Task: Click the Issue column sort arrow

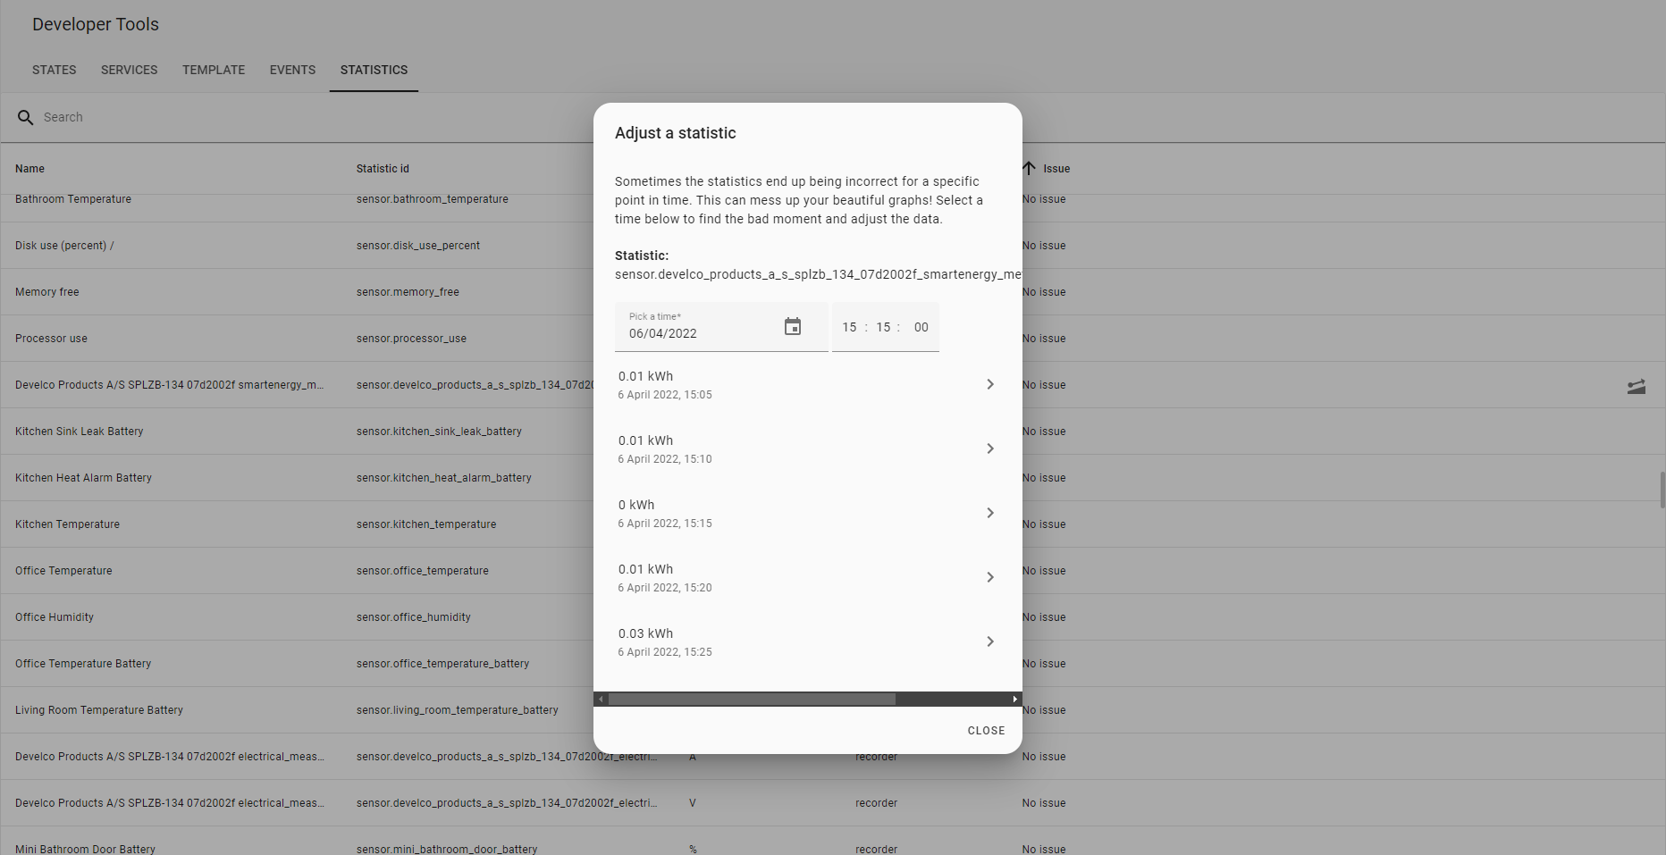Action: coord(1029,168)
